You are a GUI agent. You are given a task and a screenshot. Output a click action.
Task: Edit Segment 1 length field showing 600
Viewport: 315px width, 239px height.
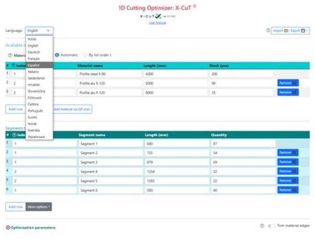click(x=177, y=144)
